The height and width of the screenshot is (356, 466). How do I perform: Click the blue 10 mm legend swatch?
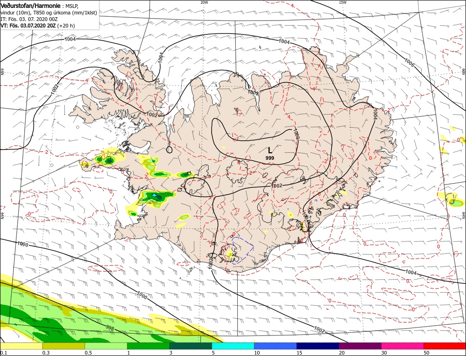pyautogui.click(x=275, y=346)
